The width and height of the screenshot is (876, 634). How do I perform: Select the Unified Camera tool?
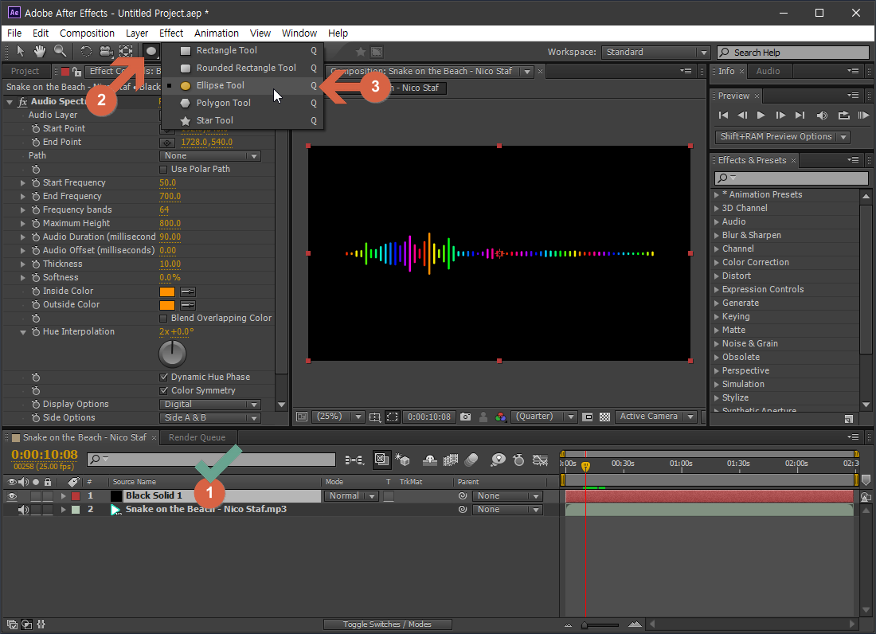click(x=106, y=52)
